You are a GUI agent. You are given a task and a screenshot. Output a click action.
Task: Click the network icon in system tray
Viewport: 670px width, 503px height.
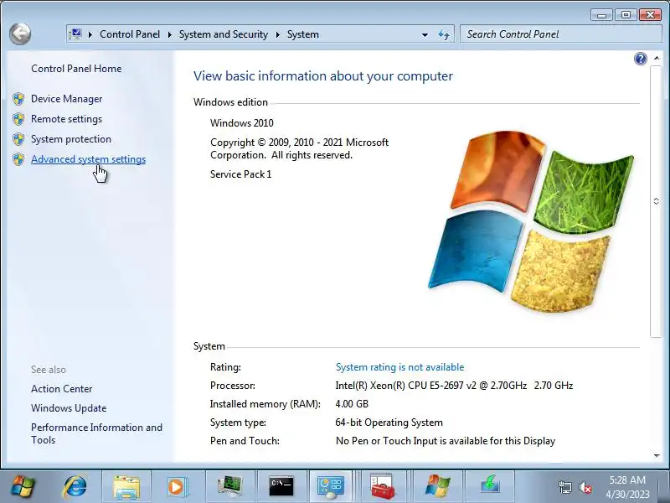click(565, 487)
